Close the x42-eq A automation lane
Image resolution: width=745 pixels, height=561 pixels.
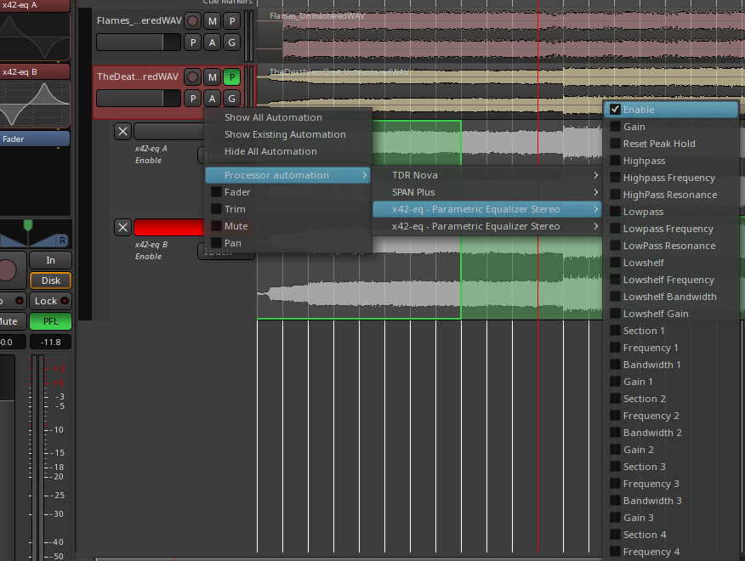123,131
